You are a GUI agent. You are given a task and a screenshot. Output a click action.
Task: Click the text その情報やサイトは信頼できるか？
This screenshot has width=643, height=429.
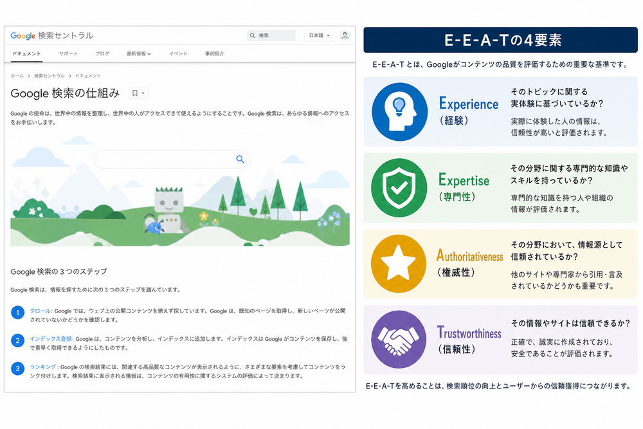click(x=570, y=323)
